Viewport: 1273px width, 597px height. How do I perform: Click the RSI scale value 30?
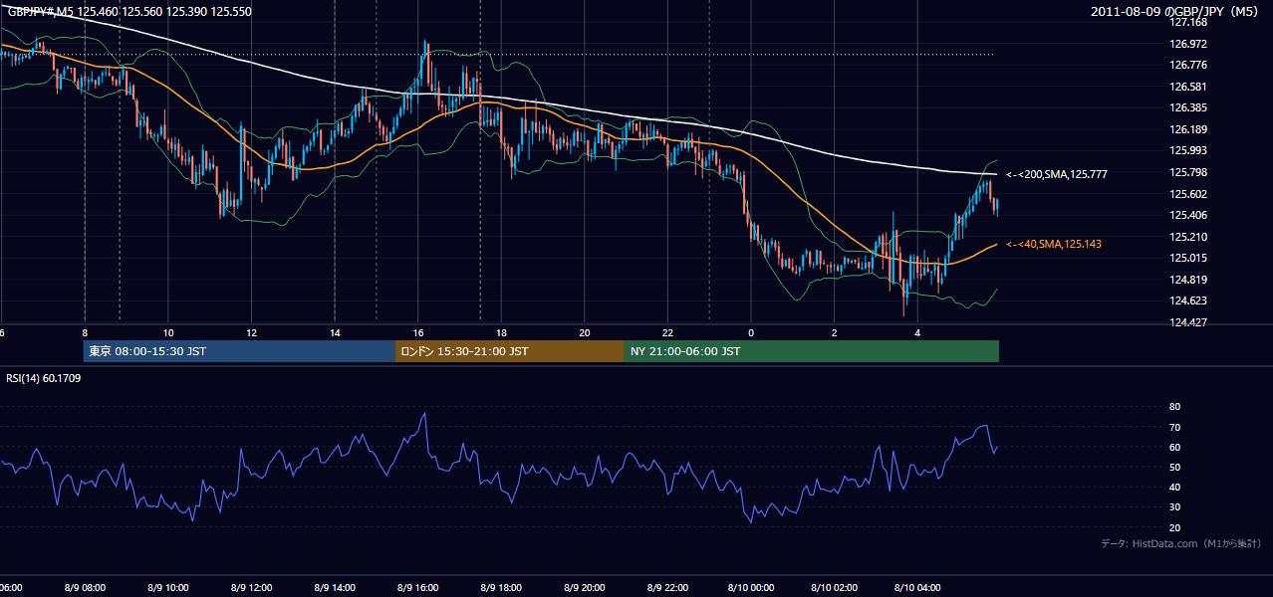(1174, 507)
